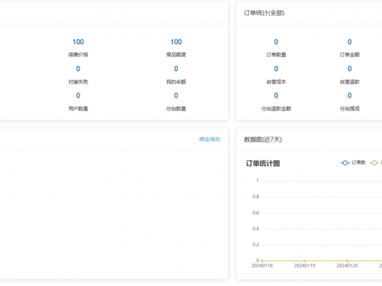The image size is (382, 286).
Task: Click the 0 value above 分站提成
Action: click(x=350, y=95)
